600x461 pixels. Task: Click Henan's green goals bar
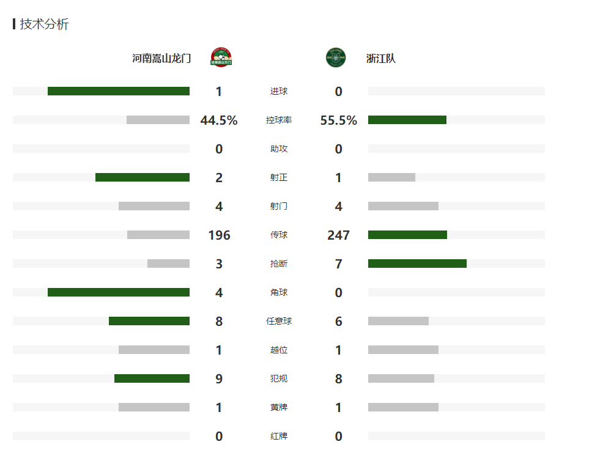point(119,91)
